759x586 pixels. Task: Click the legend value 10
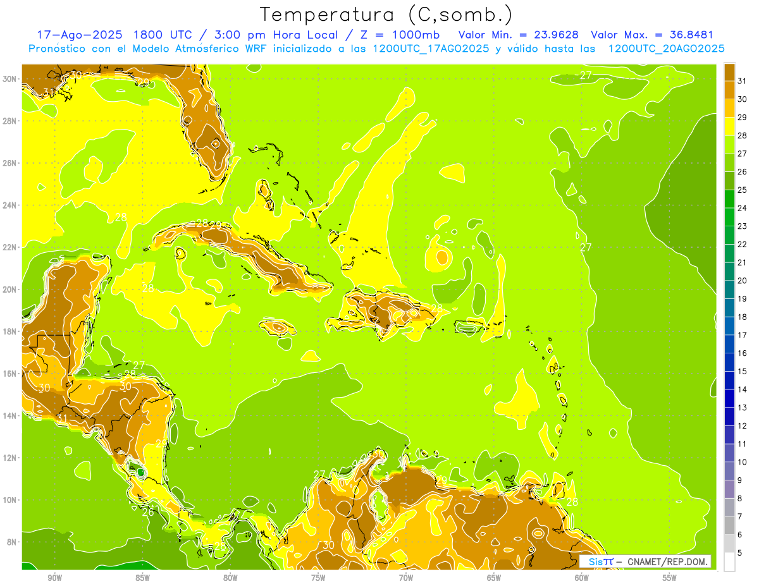743,462
